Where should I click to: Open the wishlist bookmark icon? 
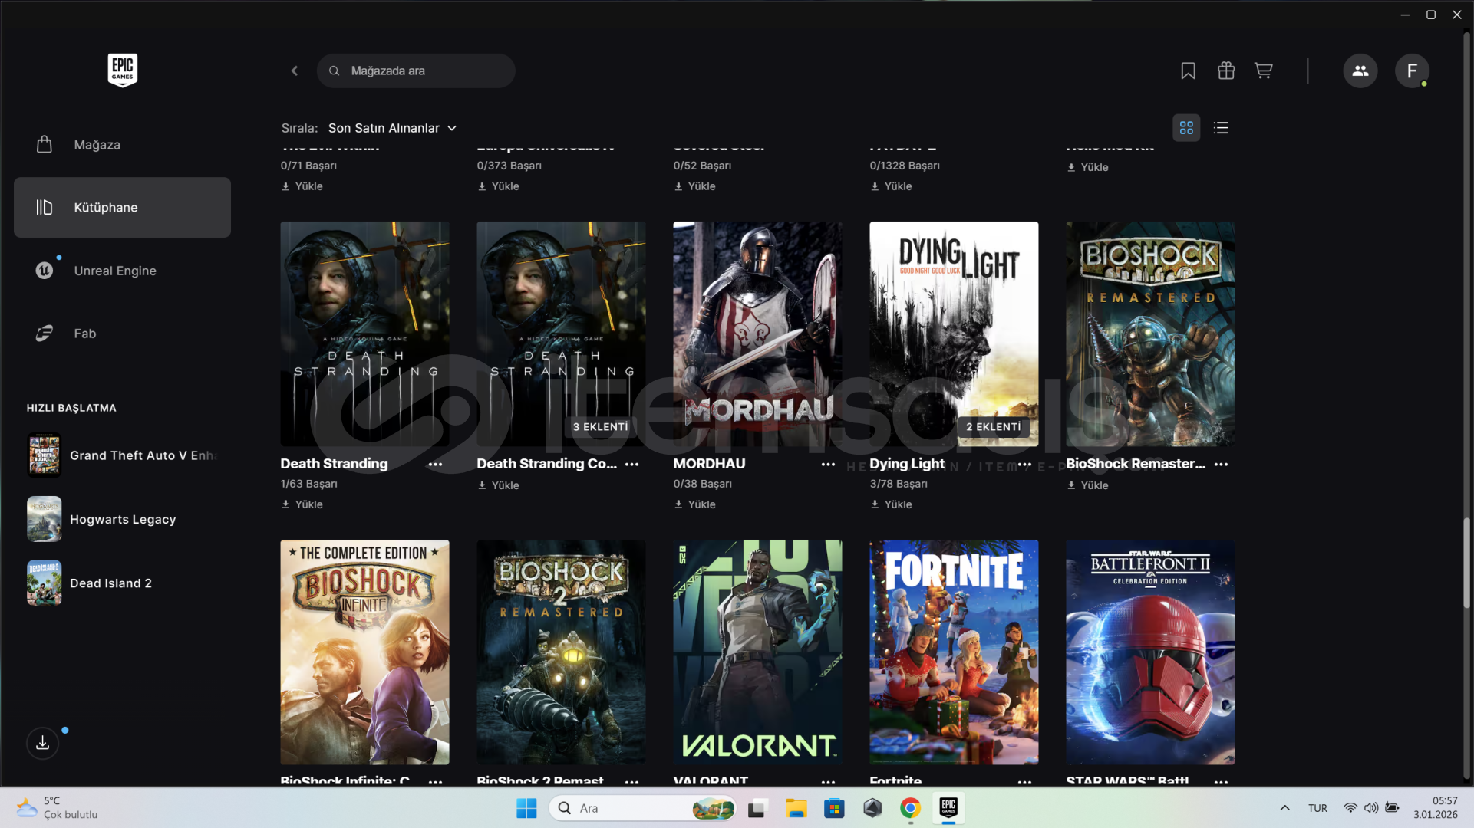[1188, 71]
